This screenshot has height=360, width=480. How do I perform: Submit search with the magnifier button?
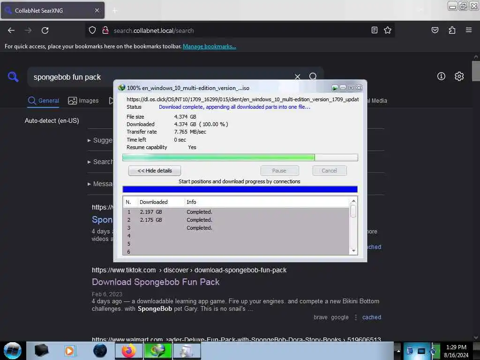(x=313, y=76)
